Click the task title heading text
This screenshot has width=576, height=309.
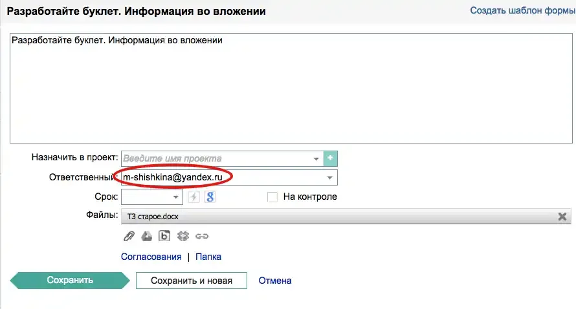(x=137, y=12)
